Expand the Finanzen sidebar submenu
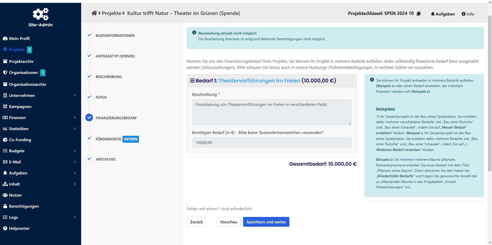This screenshot has height=245, width=492. pos(75,117)
